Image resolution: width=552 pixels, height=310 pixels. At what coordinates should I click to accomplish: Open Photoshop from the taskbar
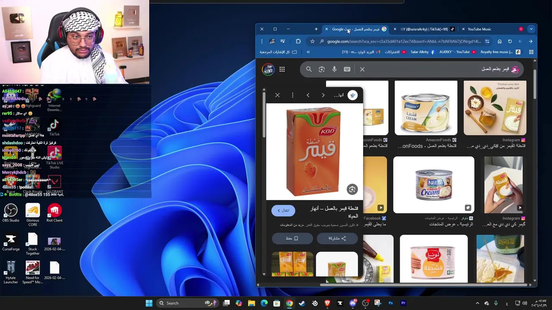(x=391, y=303)
